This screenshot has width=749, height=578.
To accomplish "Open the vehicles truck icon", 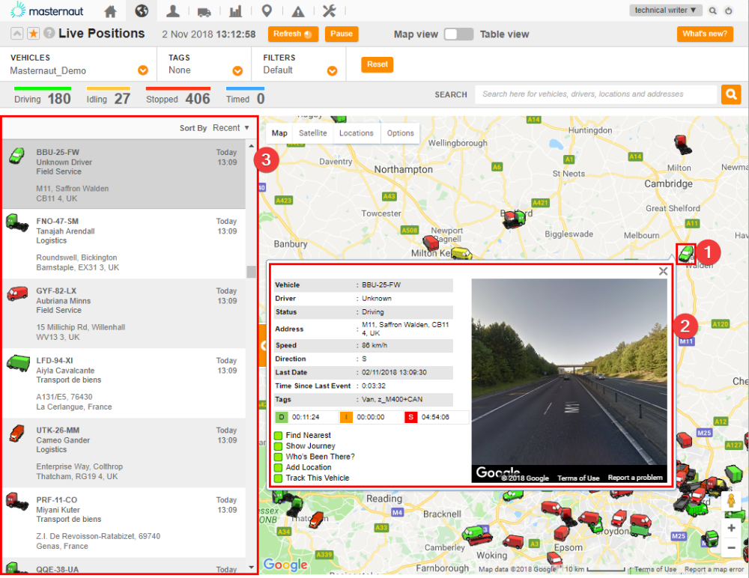I will 204,11.
